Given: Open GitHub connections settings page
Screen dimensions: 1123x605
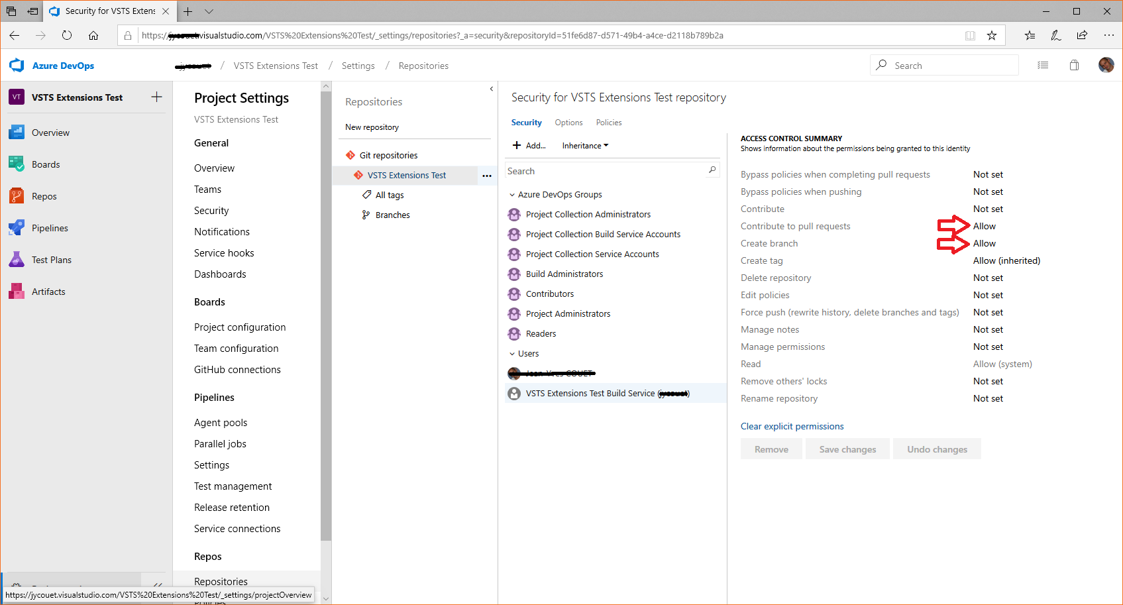Looking at the screenshot, I should pos(237,370).
